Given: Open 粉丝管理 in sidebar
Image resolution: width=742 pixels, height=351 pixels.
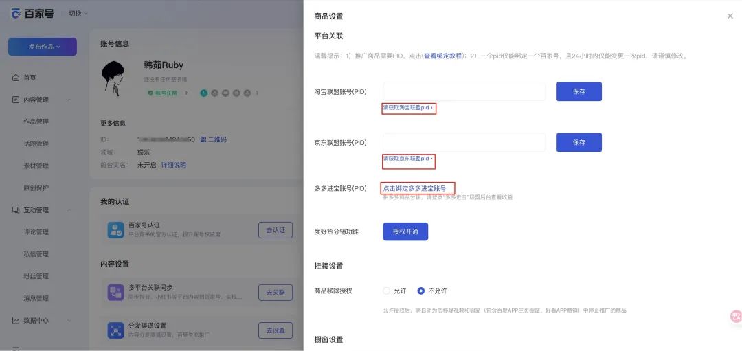Looking at the screenshot, I should [36, 276].
